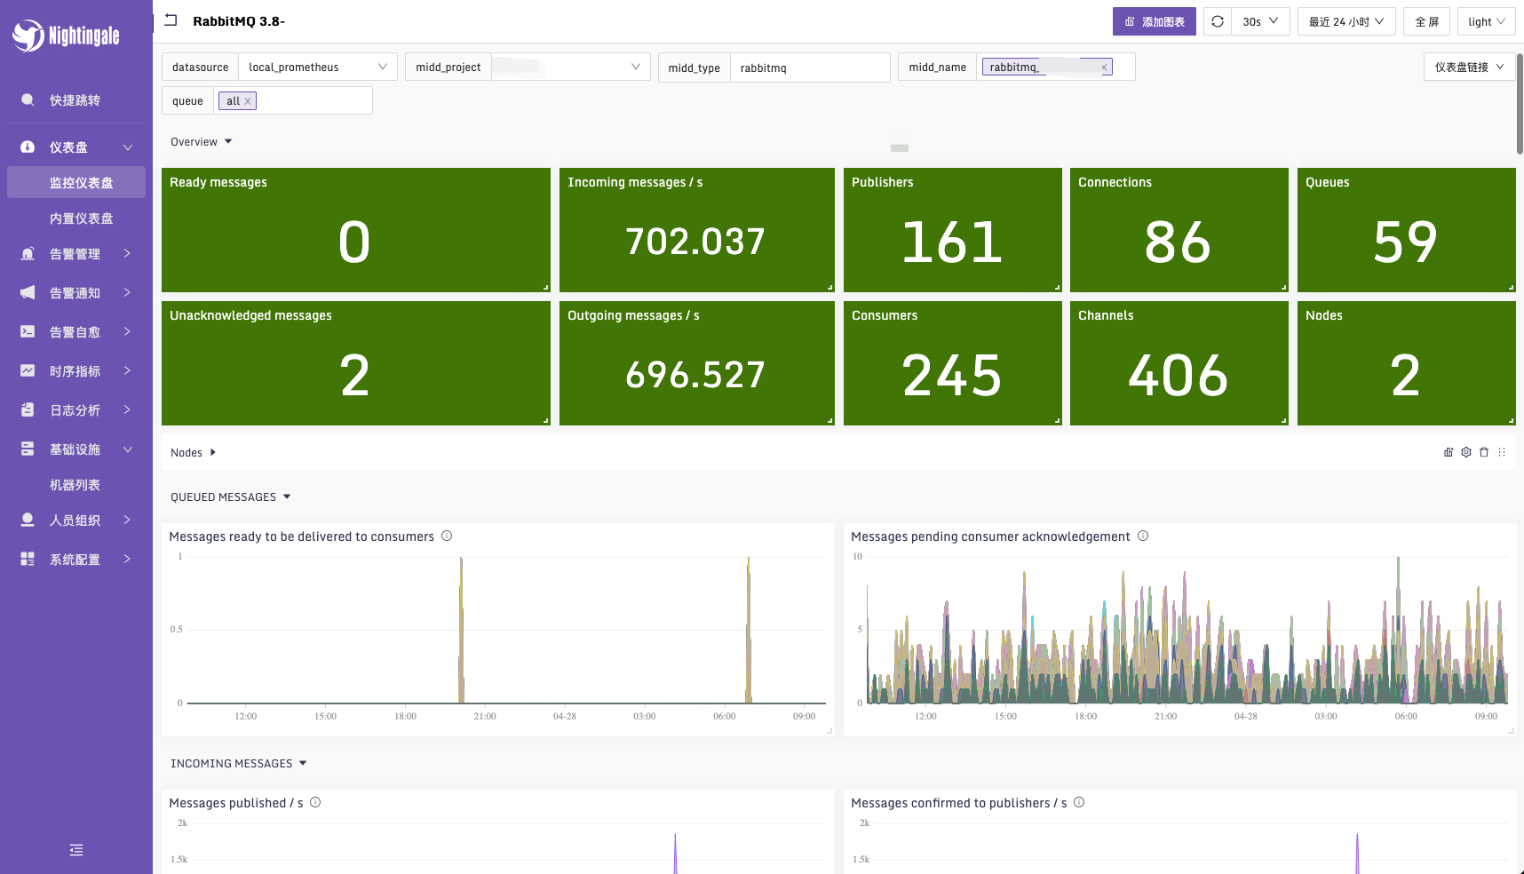Click the add-panel icon in Nodes row
The height and width of the screenshot is (874, 1524).
[1449, 452]
